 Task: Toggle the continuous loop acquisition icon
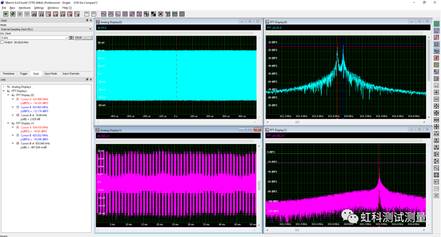tap(12, 14)
